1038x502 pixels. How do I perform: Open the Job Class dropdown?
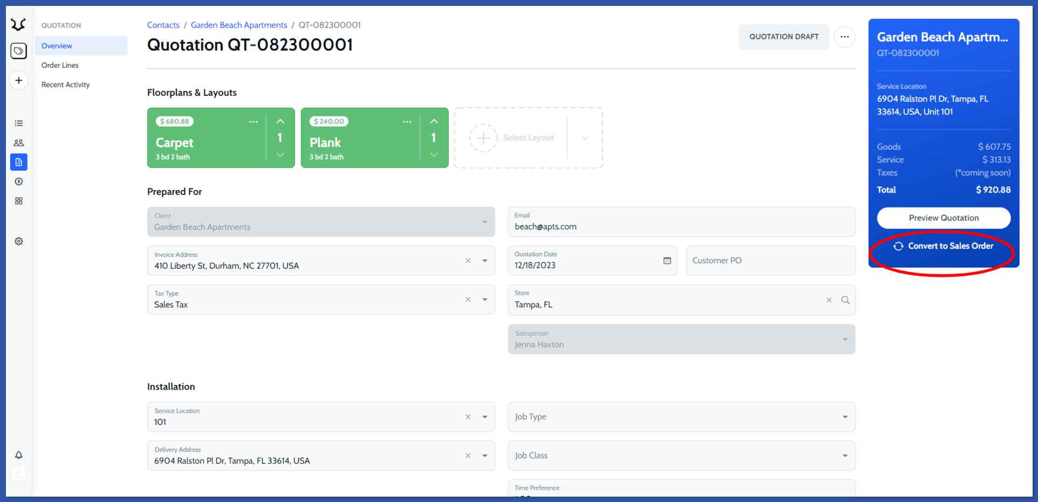point(682,456)
